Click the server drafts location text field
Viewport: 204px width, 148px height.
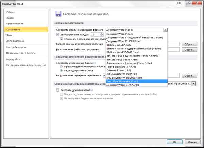tap(141, 76)
